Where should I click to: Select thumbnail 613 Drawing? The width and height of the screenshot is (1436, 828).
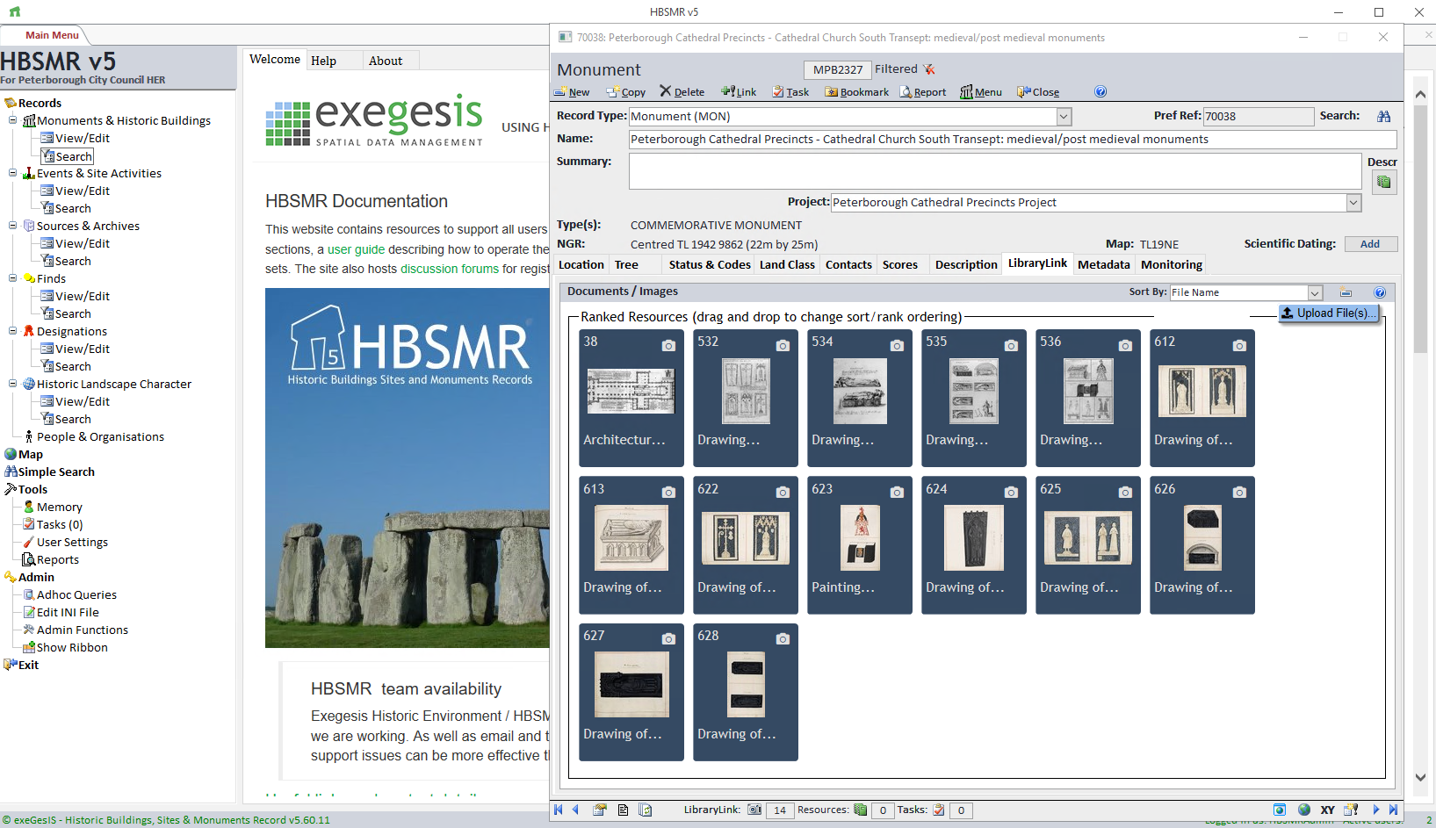tap(631, 545)
